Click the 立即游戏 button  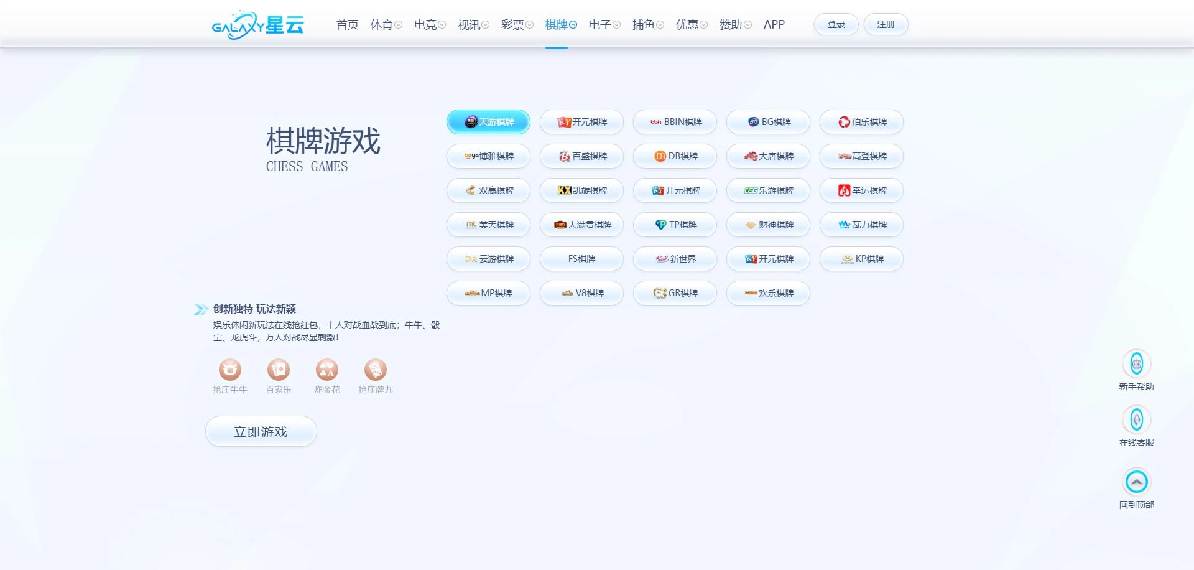[261, 431]
